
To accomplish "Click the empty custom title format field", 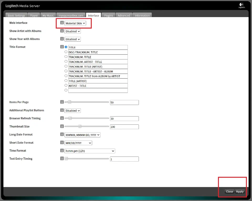I will pos(98,90).
